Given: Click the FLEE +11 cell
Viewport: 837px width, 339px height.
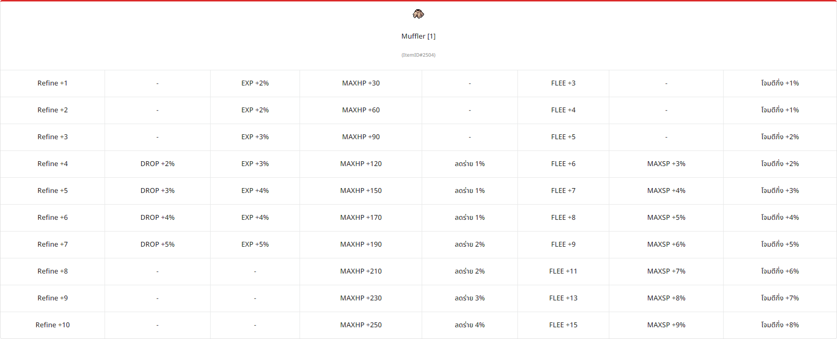Looking at the screenshot, I should (x=563, y=272).
